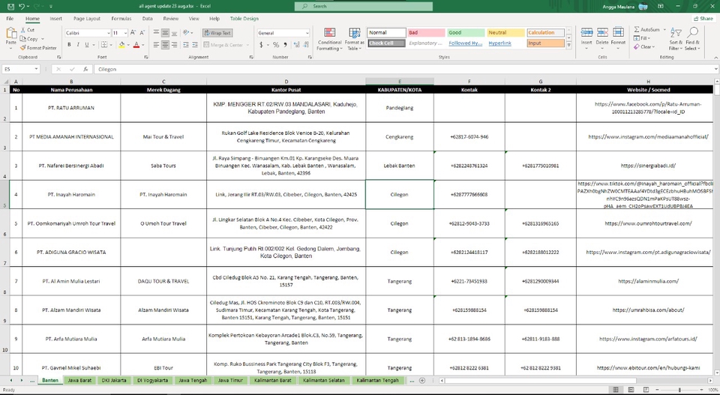Open the General number format dropdown
Image resolution: width=720 pixels, height=395 pixels.
coord(307,33)
